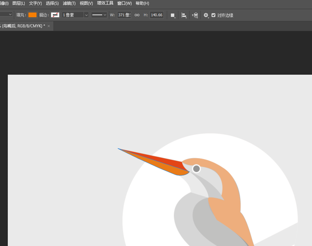Screen dimensions: 312x246
Task: Click the bird's gray eye on canvas
Action: point(196,169)
